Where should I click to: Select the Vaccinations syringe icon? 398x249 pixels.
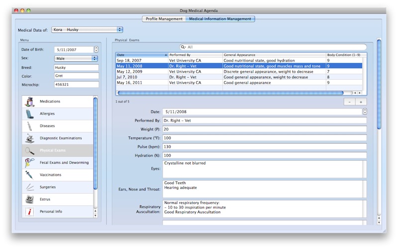[29, 175]
